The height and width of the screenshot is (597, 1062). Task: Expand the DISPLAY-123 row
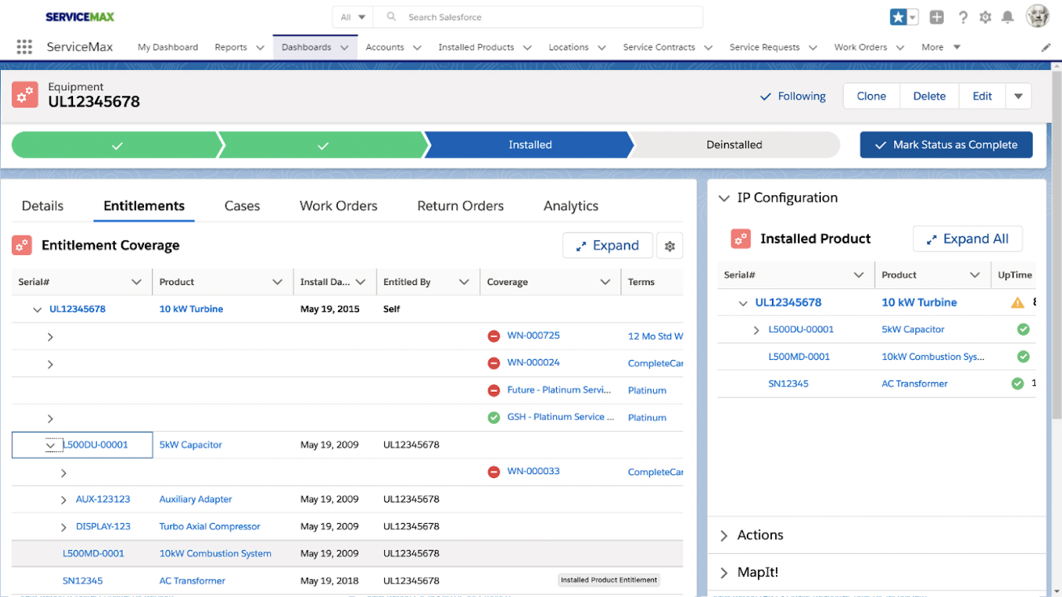[x=64, y=527]
